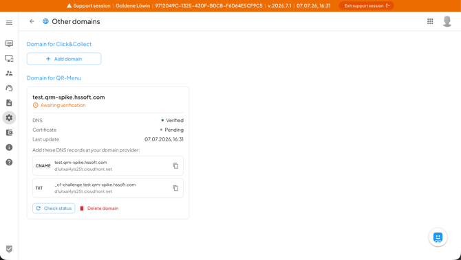Open the apps grid launcher
The width and height of the screenshot is (461, 260).
point(430,21)
